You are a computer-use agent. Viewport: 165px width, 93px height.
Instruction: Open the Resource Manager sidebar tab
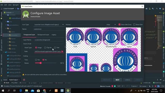pyautogui.click(x=1, y=29)
